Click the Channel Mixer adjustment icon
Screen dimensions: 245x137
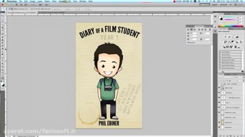click(241, 42)
